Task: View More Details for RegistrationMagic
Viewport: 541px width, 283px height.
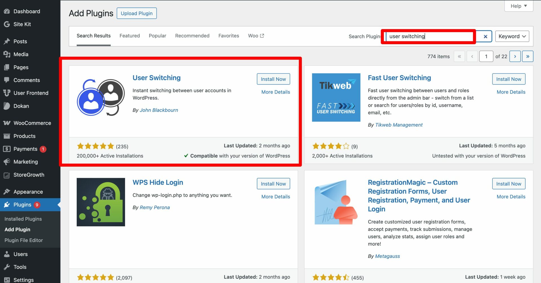Action: pos(511,196)
